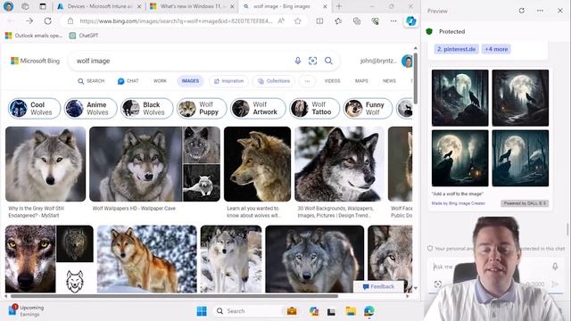Click the microphone icon in Copilot Ask me box
571x321 pixels.
(x=555, y=267)
